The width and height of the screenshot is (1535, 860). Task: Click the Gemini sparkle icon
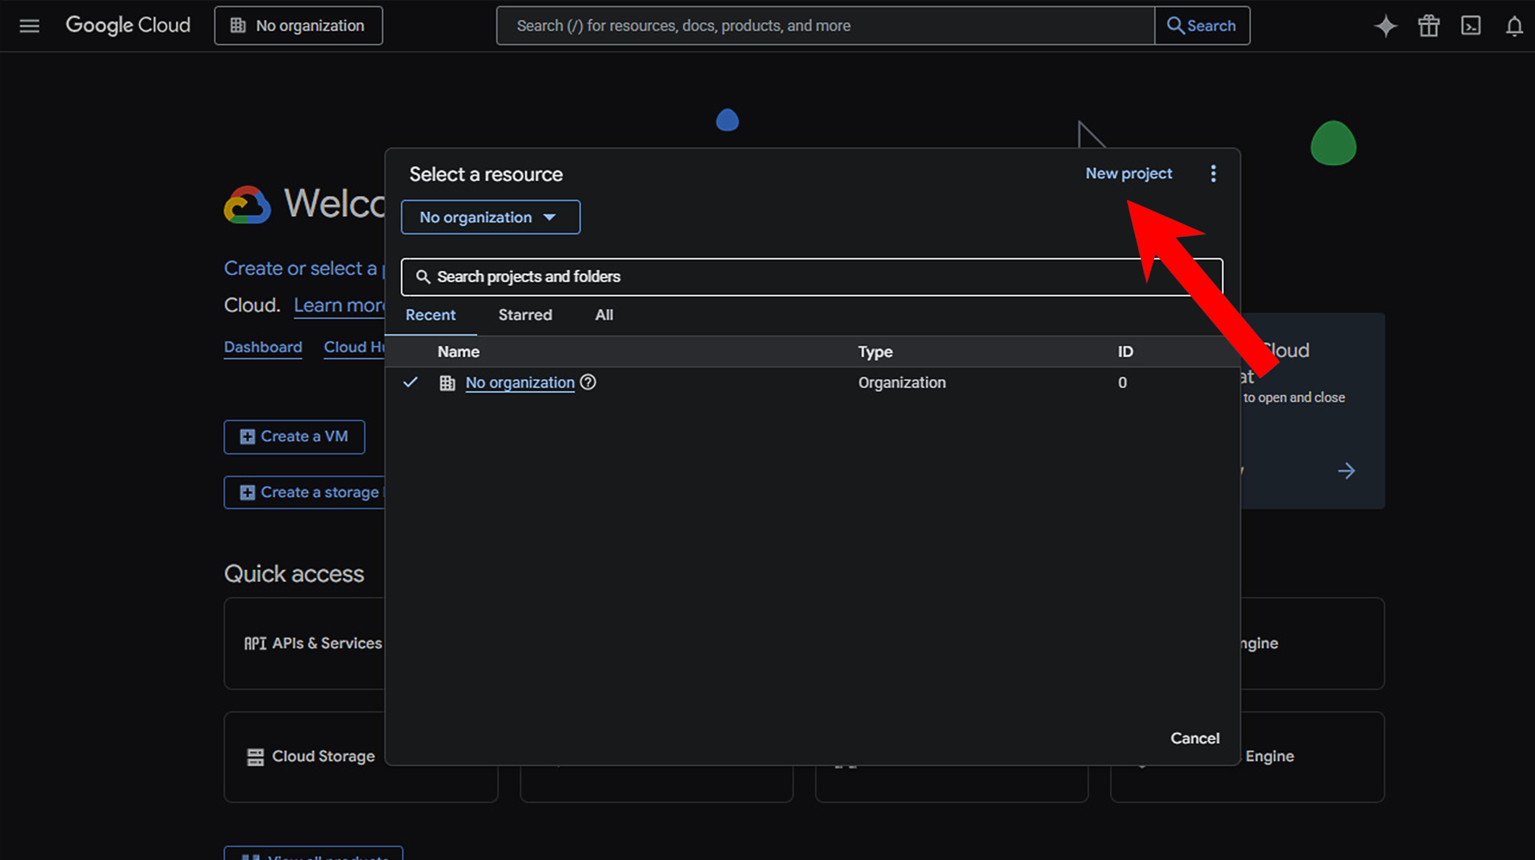[1386, 26]
